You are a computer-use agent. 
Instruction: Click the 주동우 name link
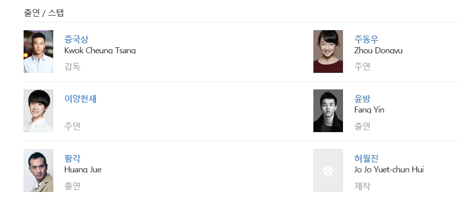click(366, 39)
